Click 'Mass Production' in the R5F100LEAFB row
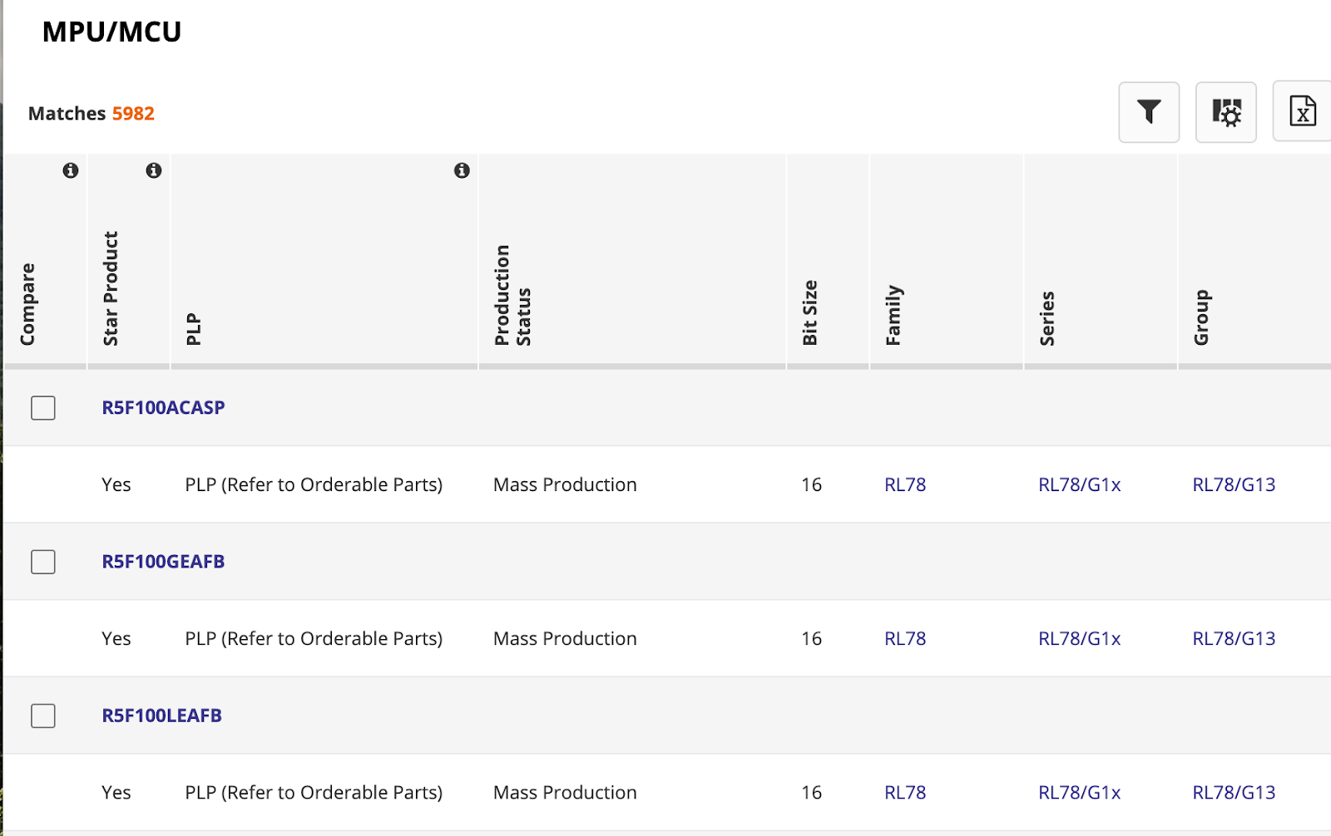This screenshot has height=836, width=1331. (x=565, y=793)
